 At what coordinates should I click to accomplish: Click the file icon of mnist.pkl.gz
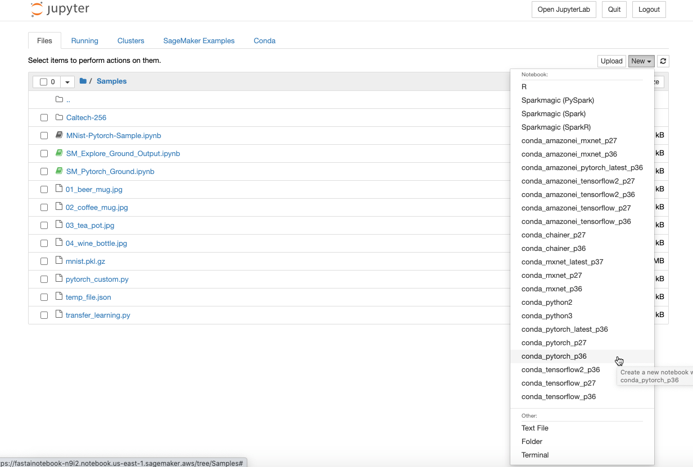[x=59, y=261]
